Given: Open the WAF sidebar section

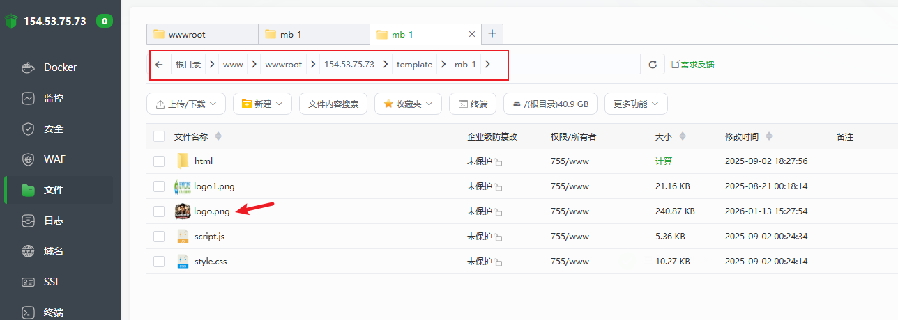Looking at the screenshot, I should coord(54,159).
